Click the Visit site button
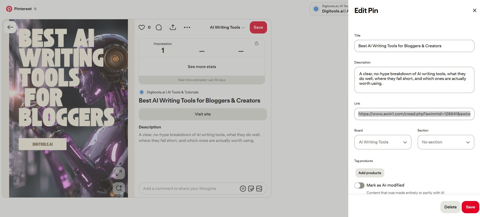This screenshot has height=217, width=480. tap(203, 114)
